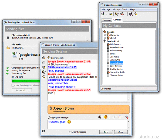The height and width of the screenshot is (140, 162).
Task: Click the message input field text
Action: [x=57, y=122]
